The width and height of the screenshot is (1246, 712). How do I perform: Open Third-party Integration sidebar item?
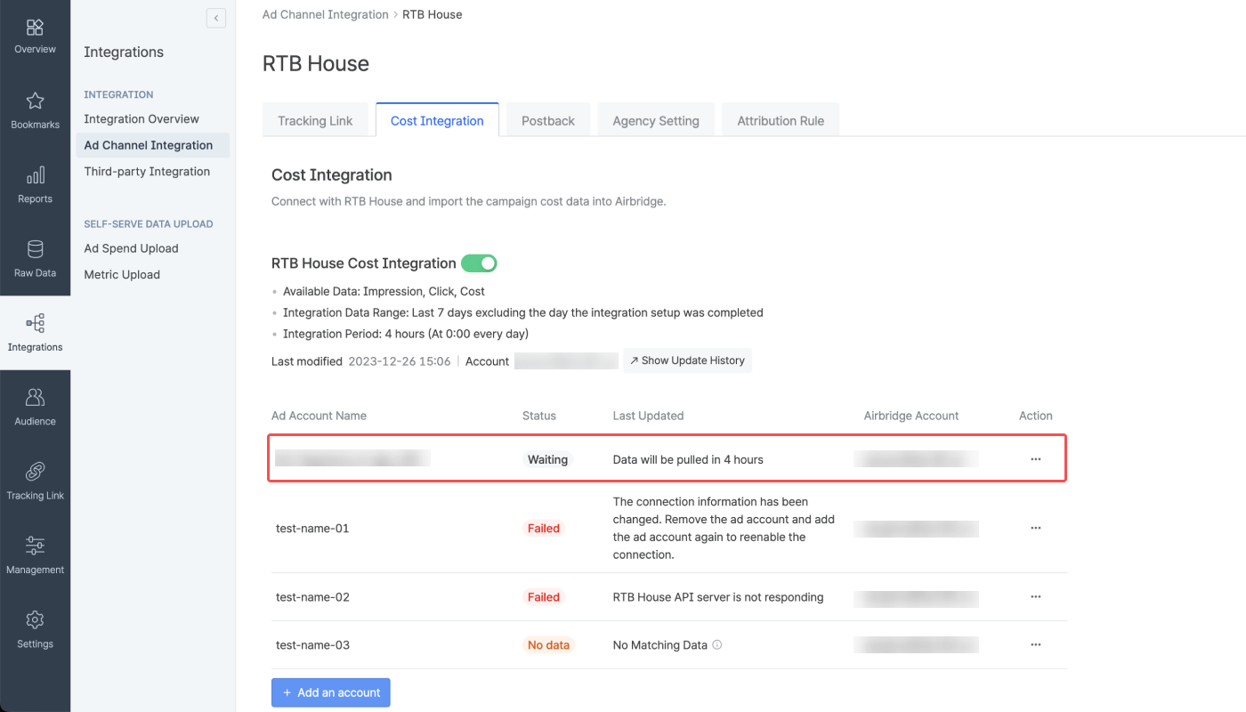pos(147,171)
